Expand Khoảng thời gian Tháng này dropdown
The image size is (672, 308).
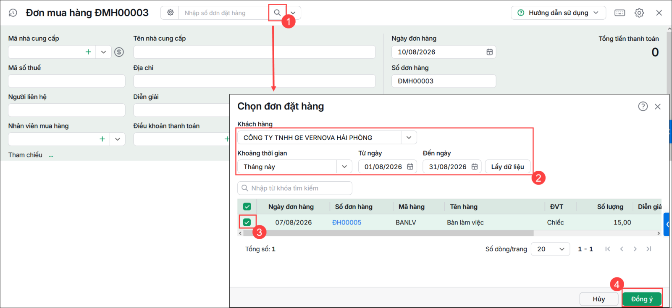[x=344, y=167]
